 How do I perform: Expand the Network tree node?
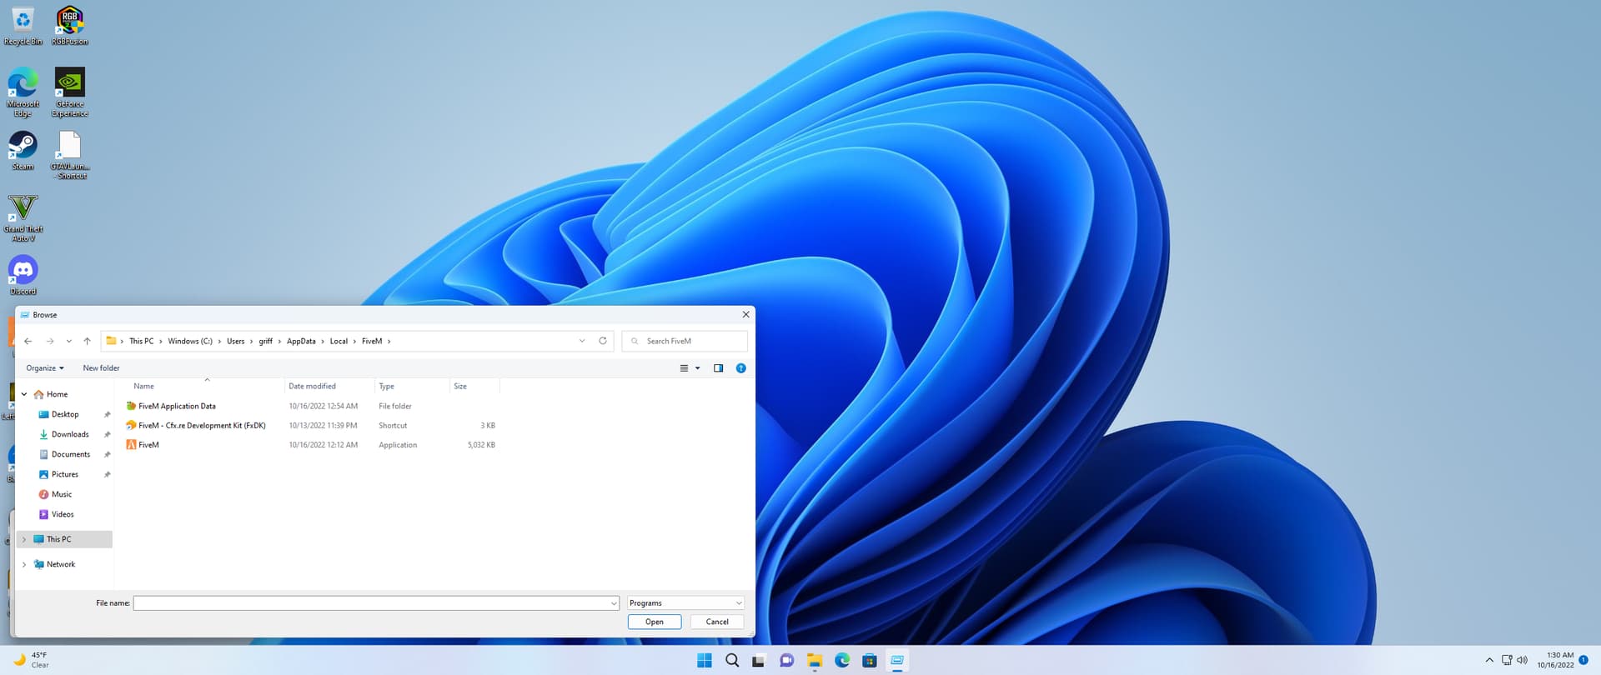pyautogui.click(x=24, y=565)
